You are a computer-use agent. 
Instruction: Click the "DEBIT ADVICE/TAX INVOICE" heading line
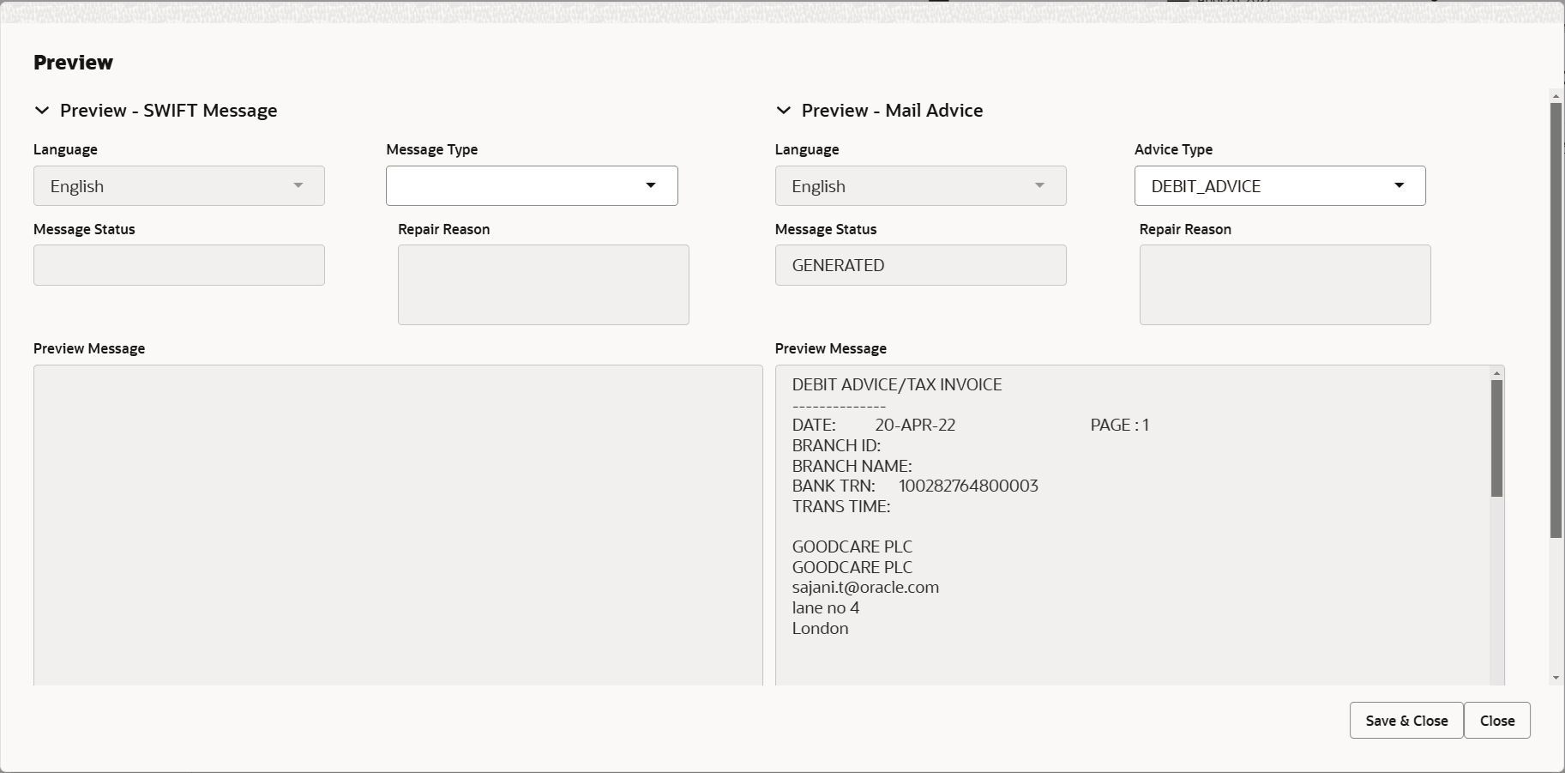[x=897, y=384]
